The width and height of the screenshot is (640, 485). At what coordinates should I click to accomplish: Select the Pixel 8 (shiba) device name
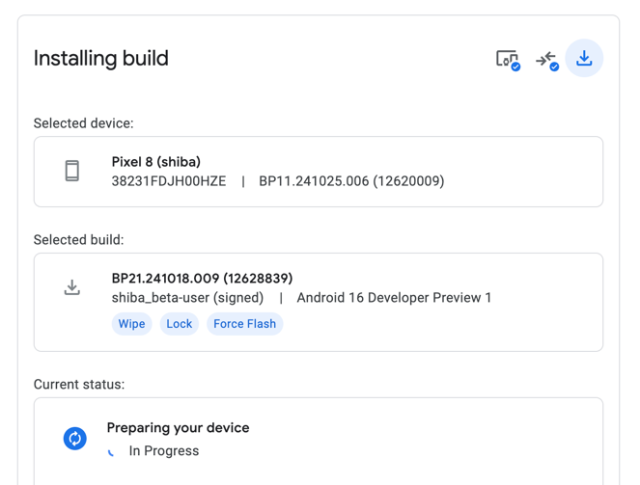click(156, 162)
